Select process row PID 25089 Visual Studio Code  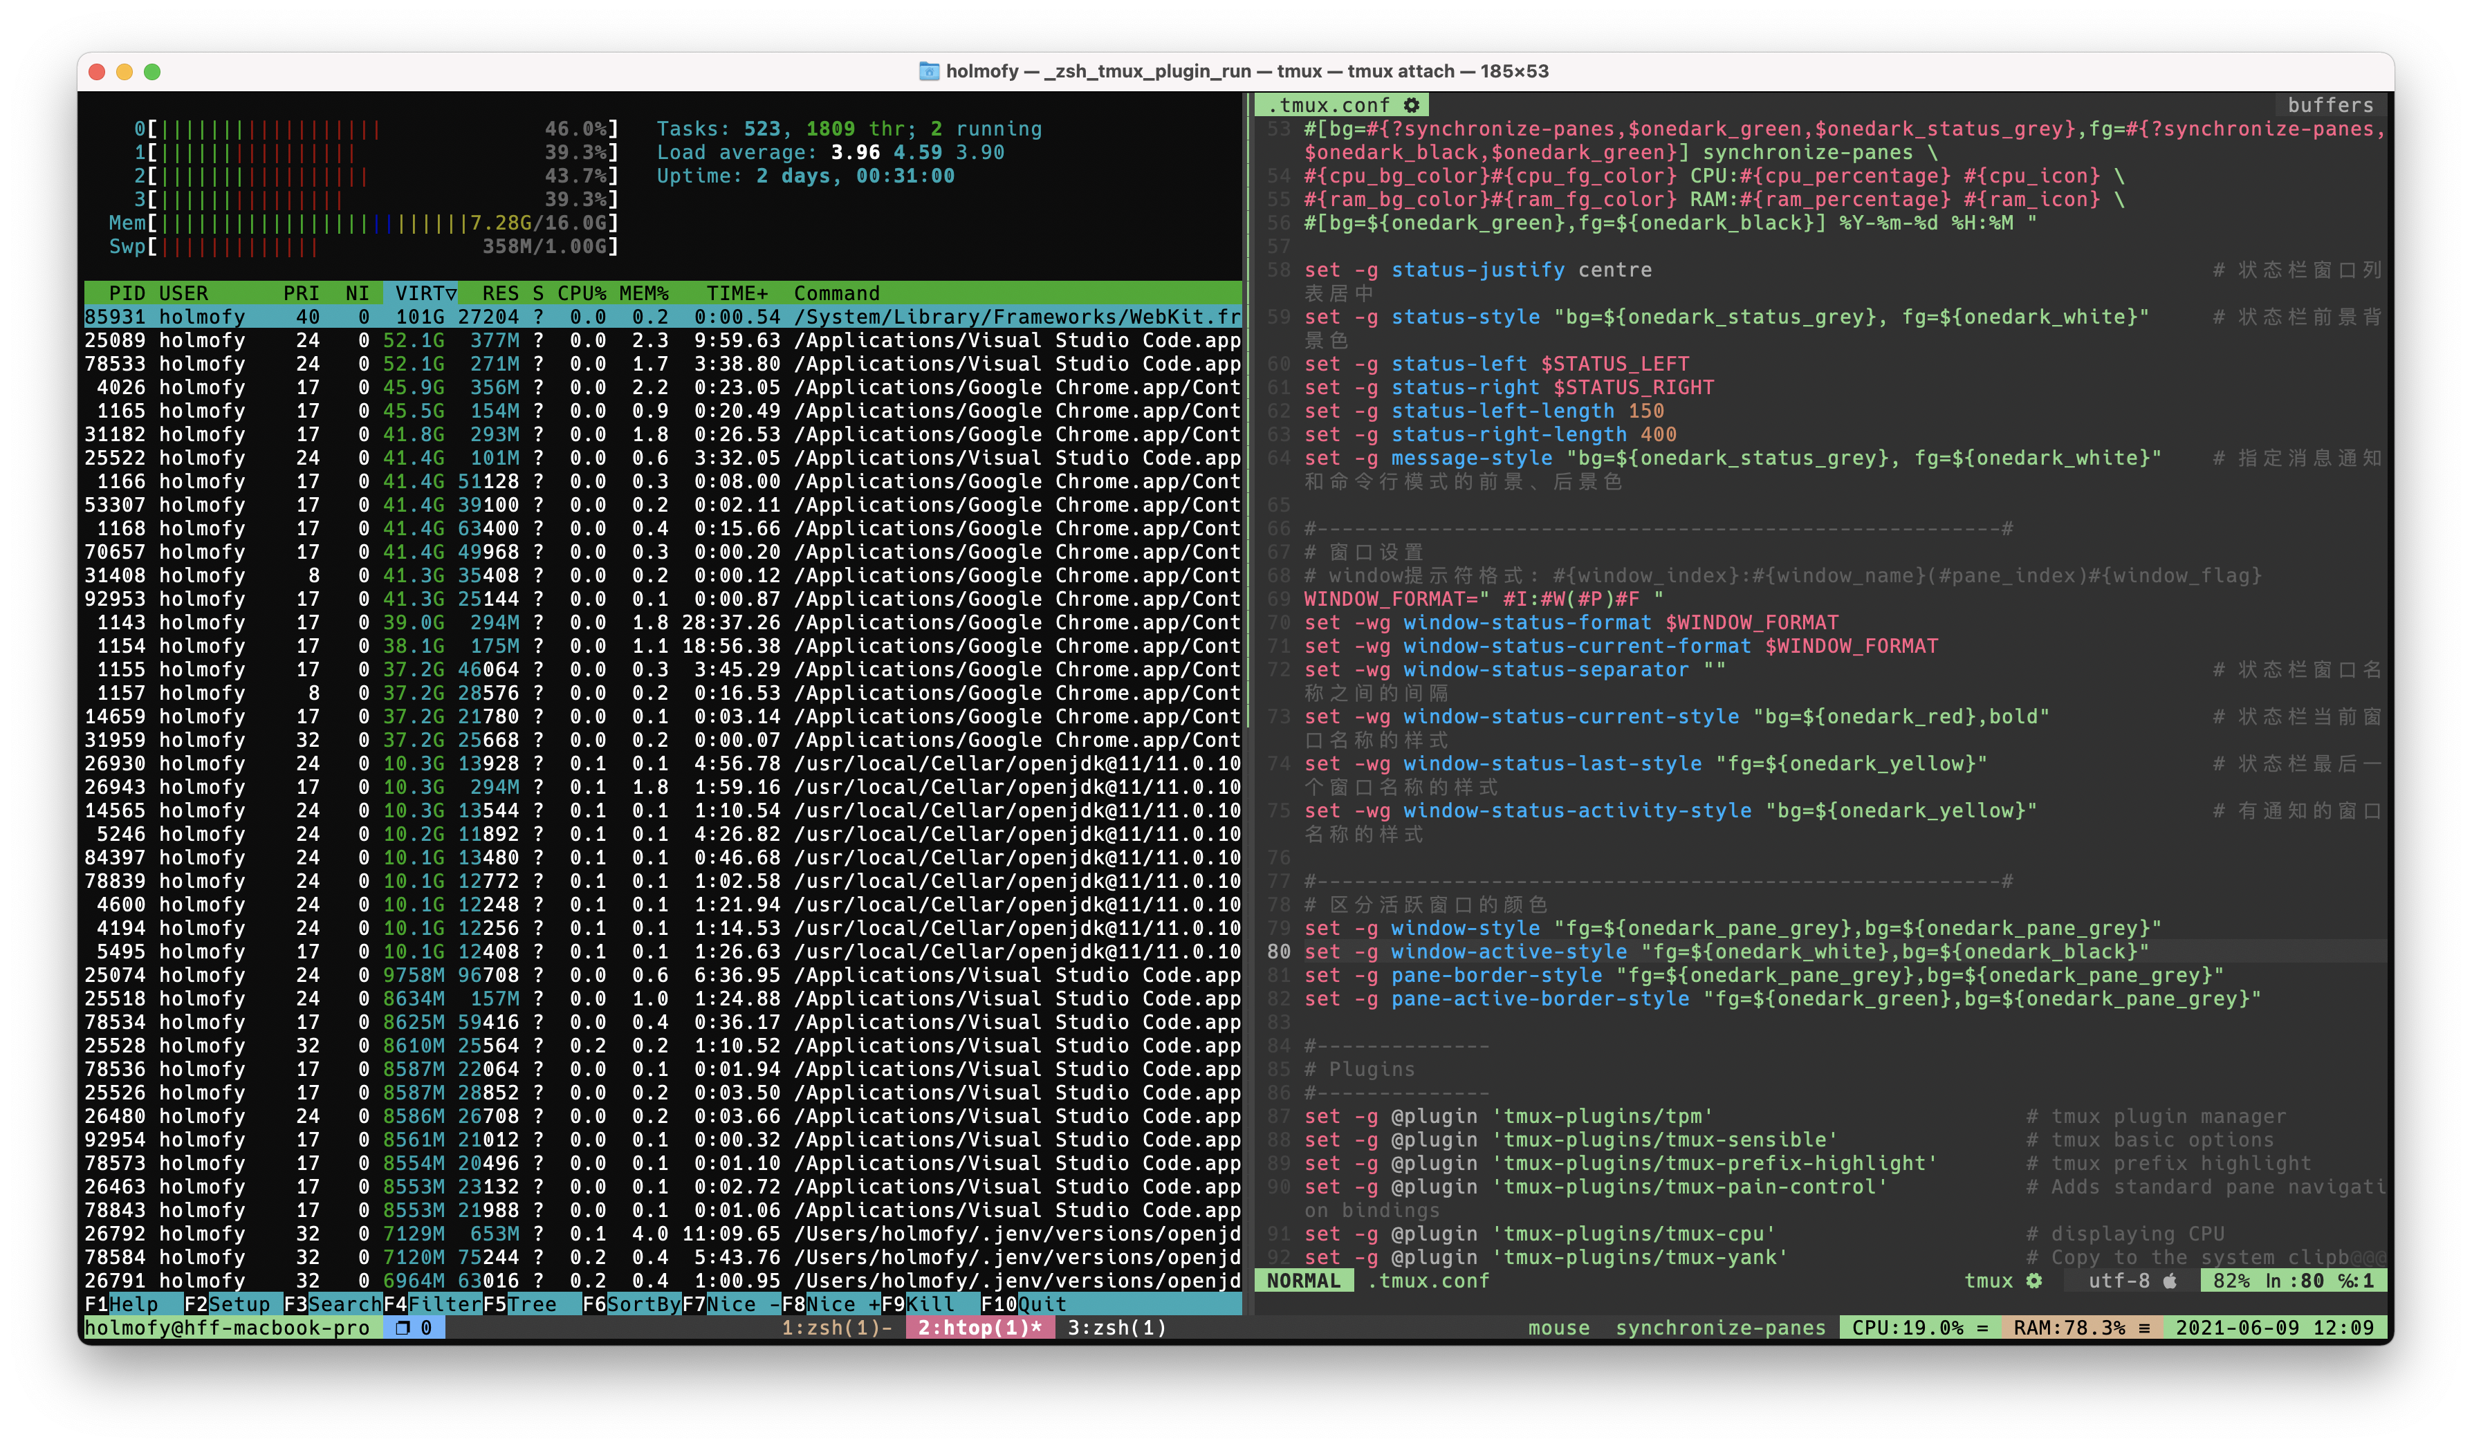[x=662, y=340]
